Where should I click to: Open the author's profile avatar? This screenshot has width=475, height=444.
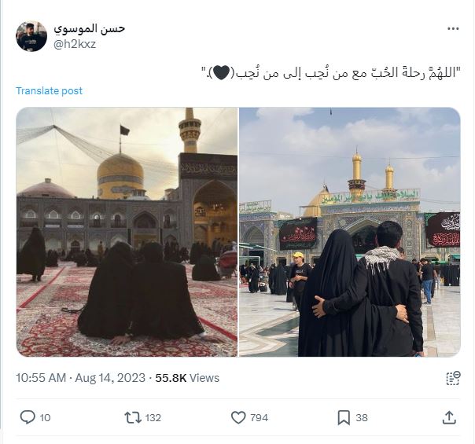(x=31, y=36)
